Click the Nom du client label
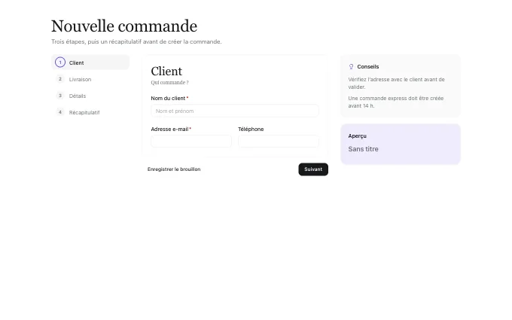 [168, 99]
